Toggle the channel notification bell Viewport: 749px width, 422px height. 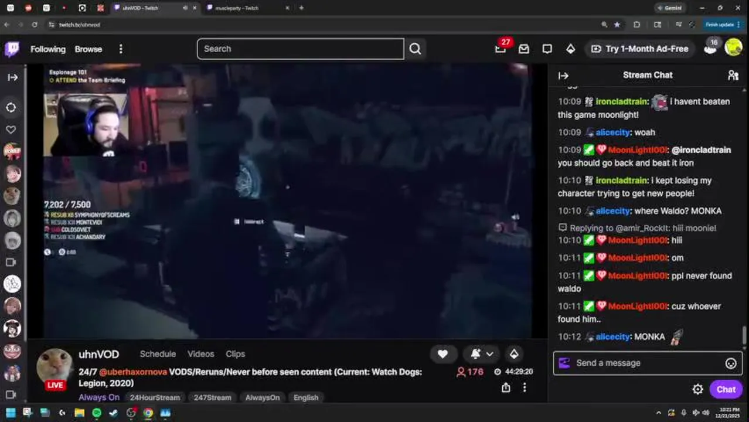click(x=475, y=353)
